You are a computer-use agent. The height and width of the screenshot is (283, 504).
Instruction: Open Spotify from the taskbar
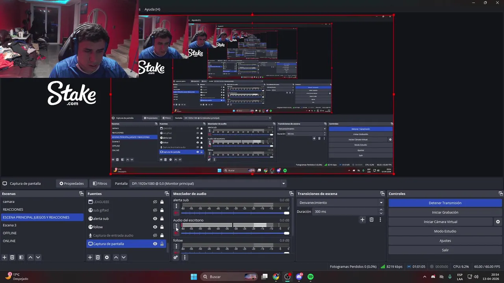click(311, 277)
